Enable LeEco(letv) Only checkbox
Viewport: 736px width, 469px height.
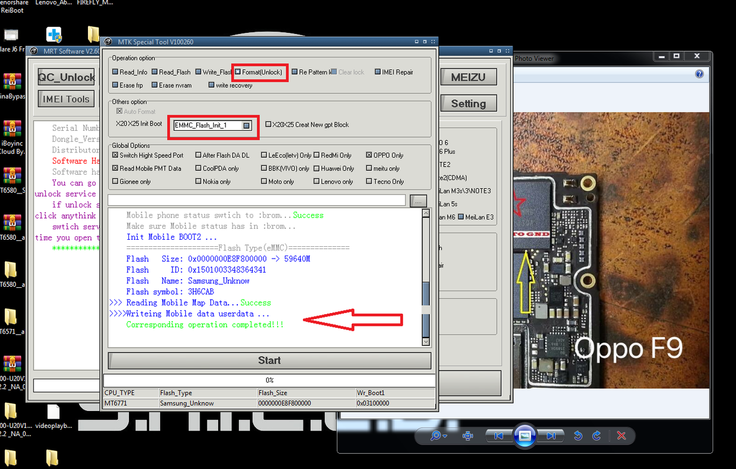pyautogui.click(x=264, y=155)
